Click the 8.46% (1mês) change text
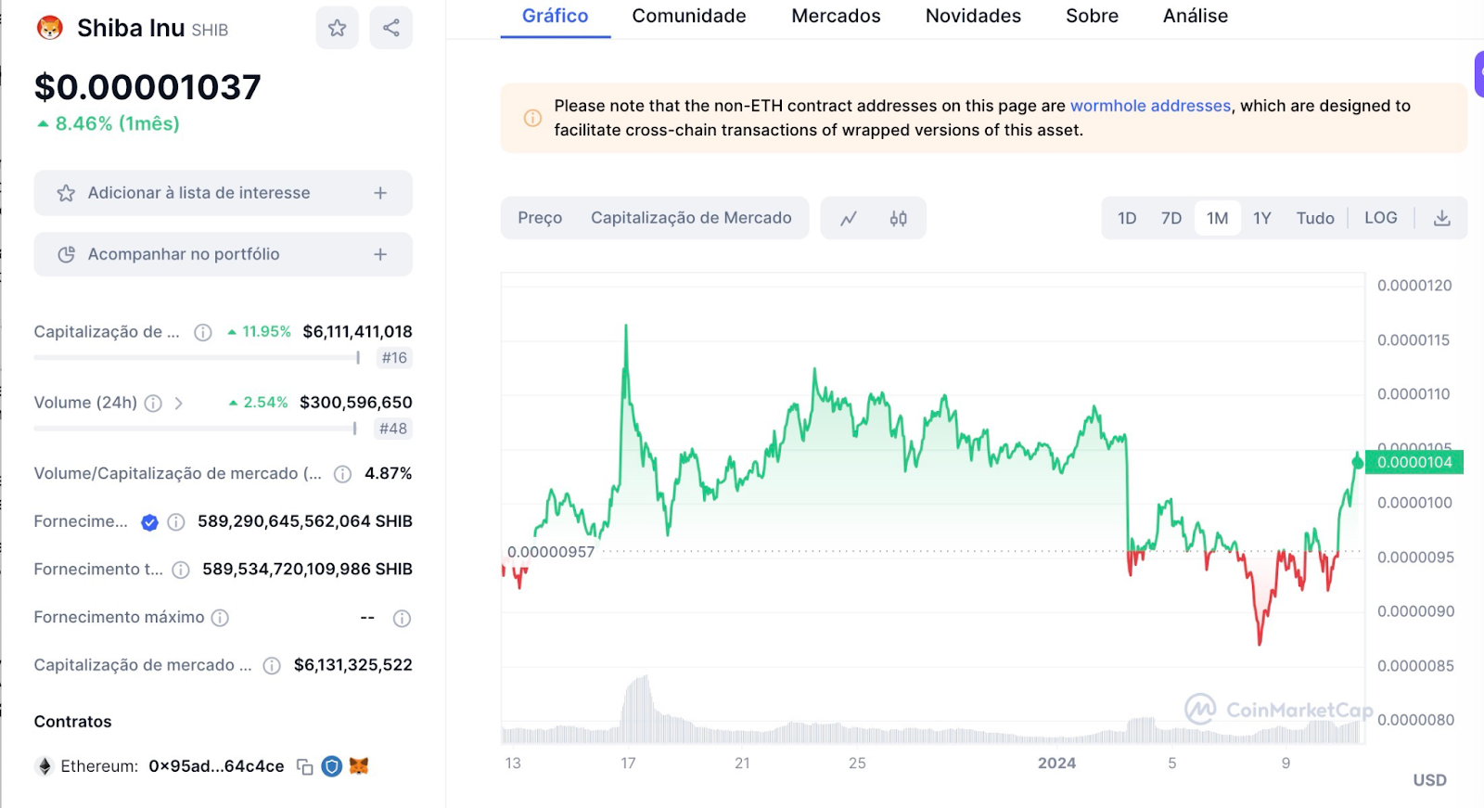Screen dimensions: 1484x808 coord(117,123)
